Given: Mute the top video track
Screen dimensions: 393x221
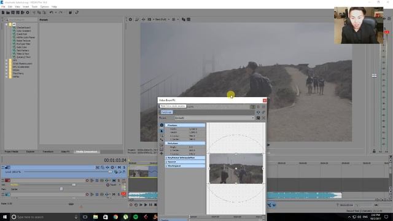Looking at the screenshot, I should pos(119,168).
